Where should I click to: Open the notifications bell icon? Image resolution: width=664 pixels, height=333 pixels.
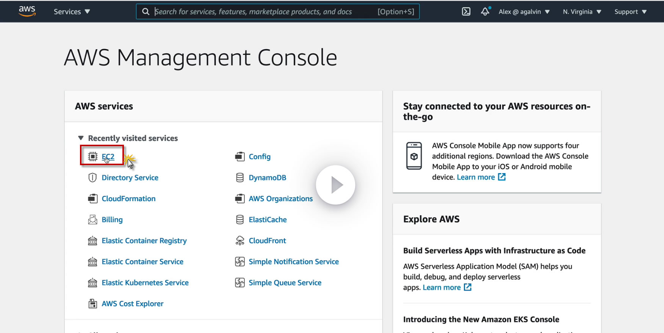pyautogui.click(x=485, y=12)
